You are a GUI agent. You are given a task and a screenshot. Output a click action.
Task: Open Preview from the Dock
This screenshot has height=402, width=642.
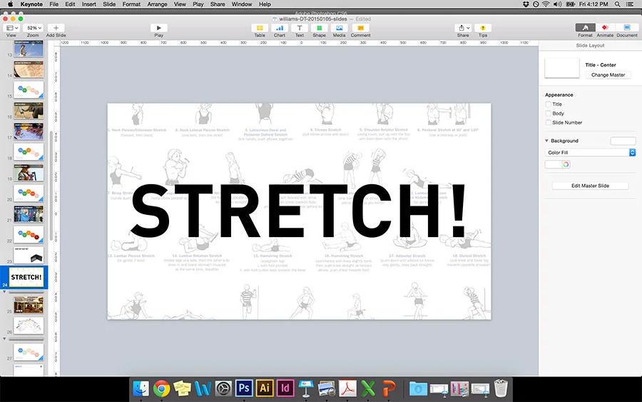point(326,388)
